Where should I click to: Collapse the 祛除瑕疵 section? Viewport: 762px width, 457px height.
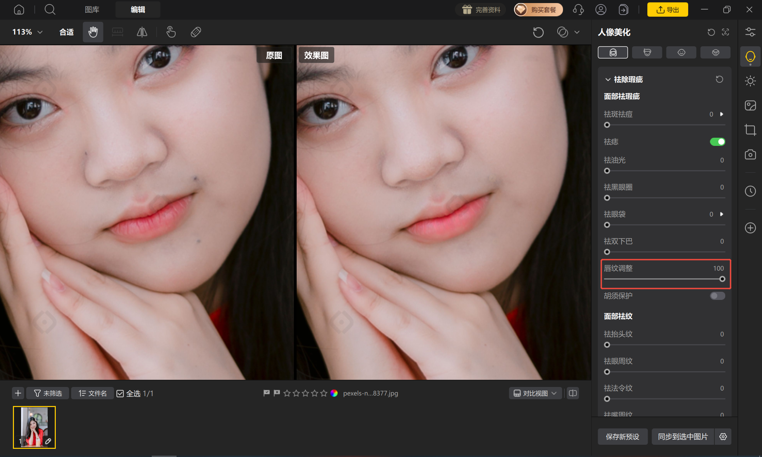click(608, 80)
